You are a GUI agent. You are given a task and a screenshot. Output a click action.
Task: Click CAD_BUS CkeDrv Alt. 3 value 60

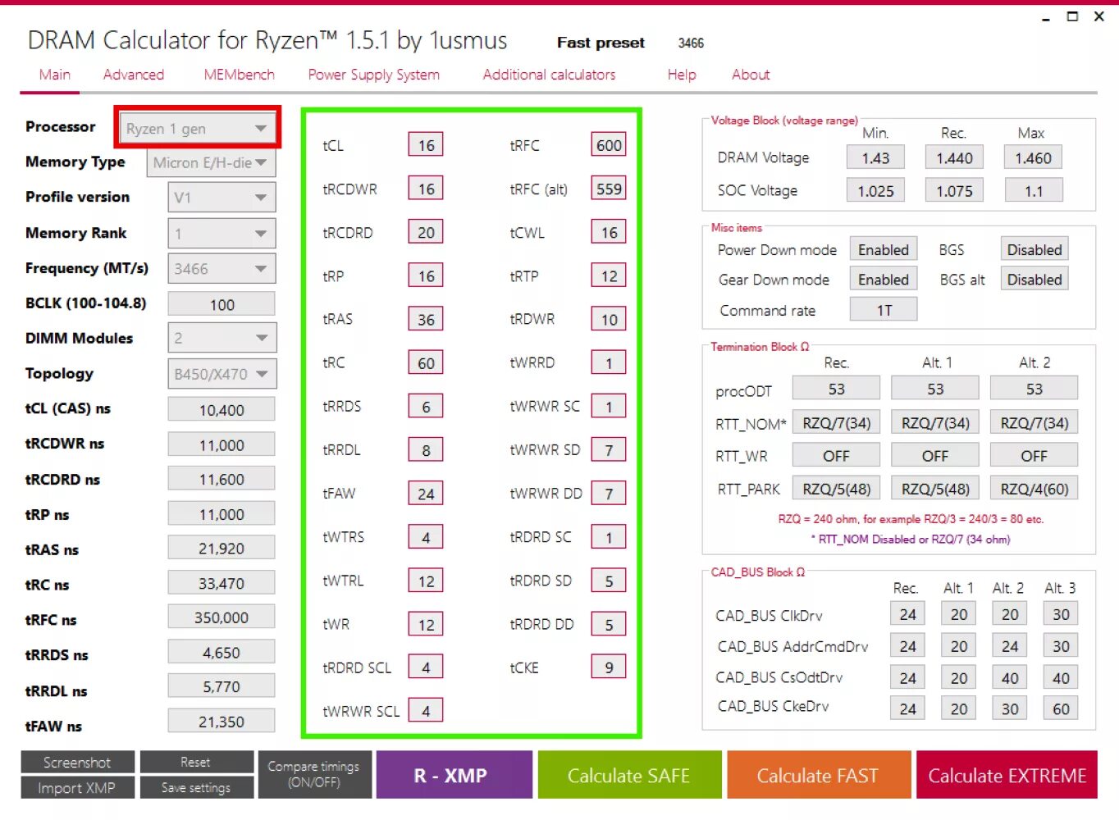tap(1061, 708)
